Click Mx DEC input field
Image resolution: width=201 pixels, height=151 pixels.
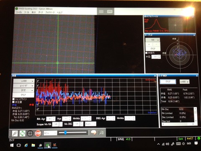[x=77, y=124]
